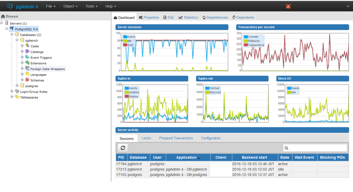This screenshot has height=192, width=353.
Task: Sort sessions by Application column header
Action: (188, 157)
